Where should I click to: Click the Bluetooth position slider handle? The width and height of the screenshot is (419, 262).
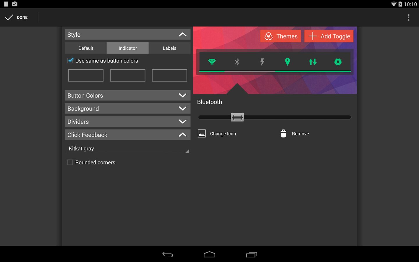(237, 117)
